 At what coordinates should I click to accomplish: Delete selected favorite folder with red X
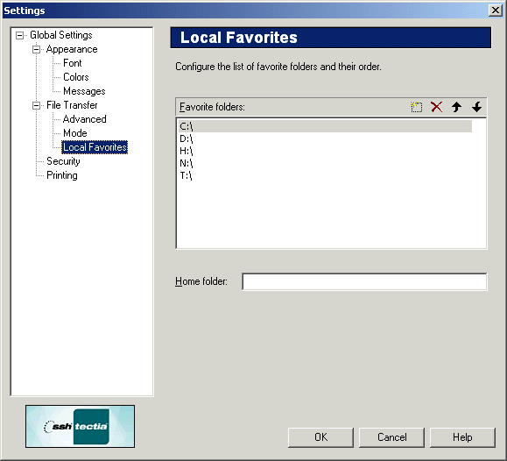(x=437, y=107)
